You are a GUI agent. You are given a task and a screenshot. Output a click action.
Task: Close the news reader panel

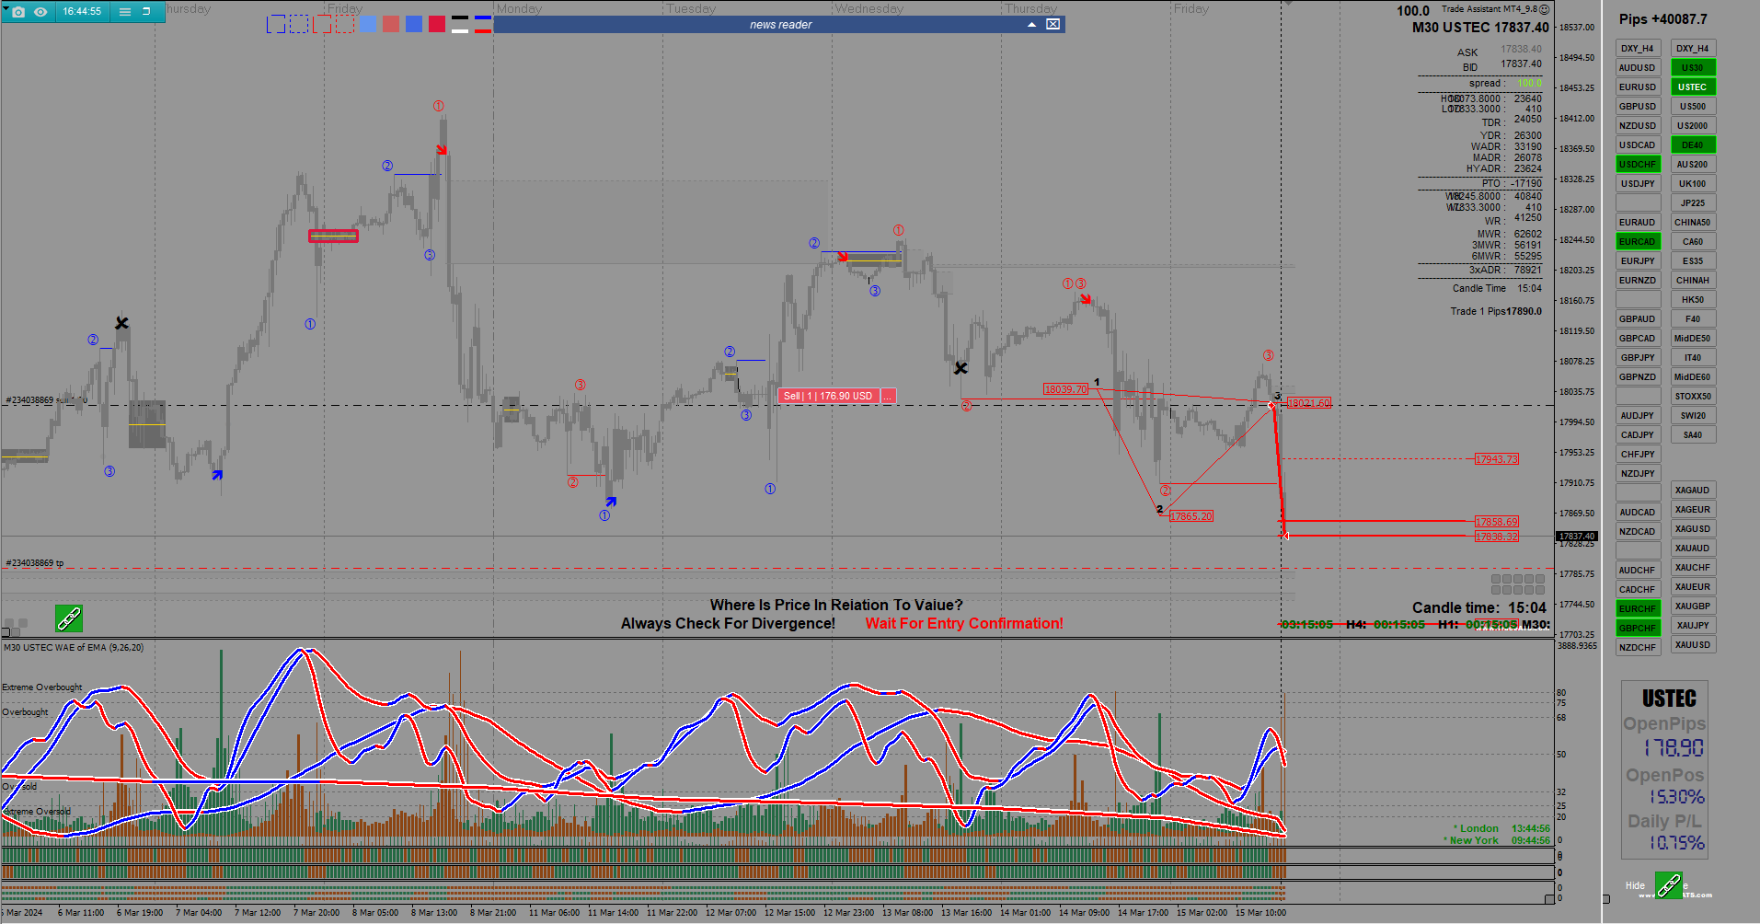tap(1053, 24)
